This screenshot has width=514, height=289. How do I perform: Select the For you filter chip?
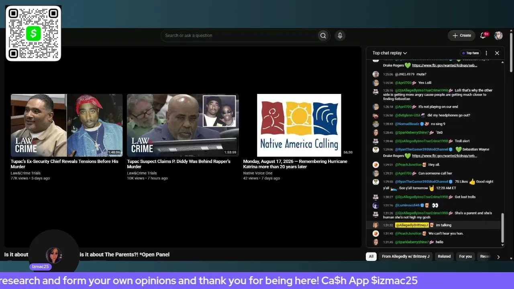[x=465, y=256]
